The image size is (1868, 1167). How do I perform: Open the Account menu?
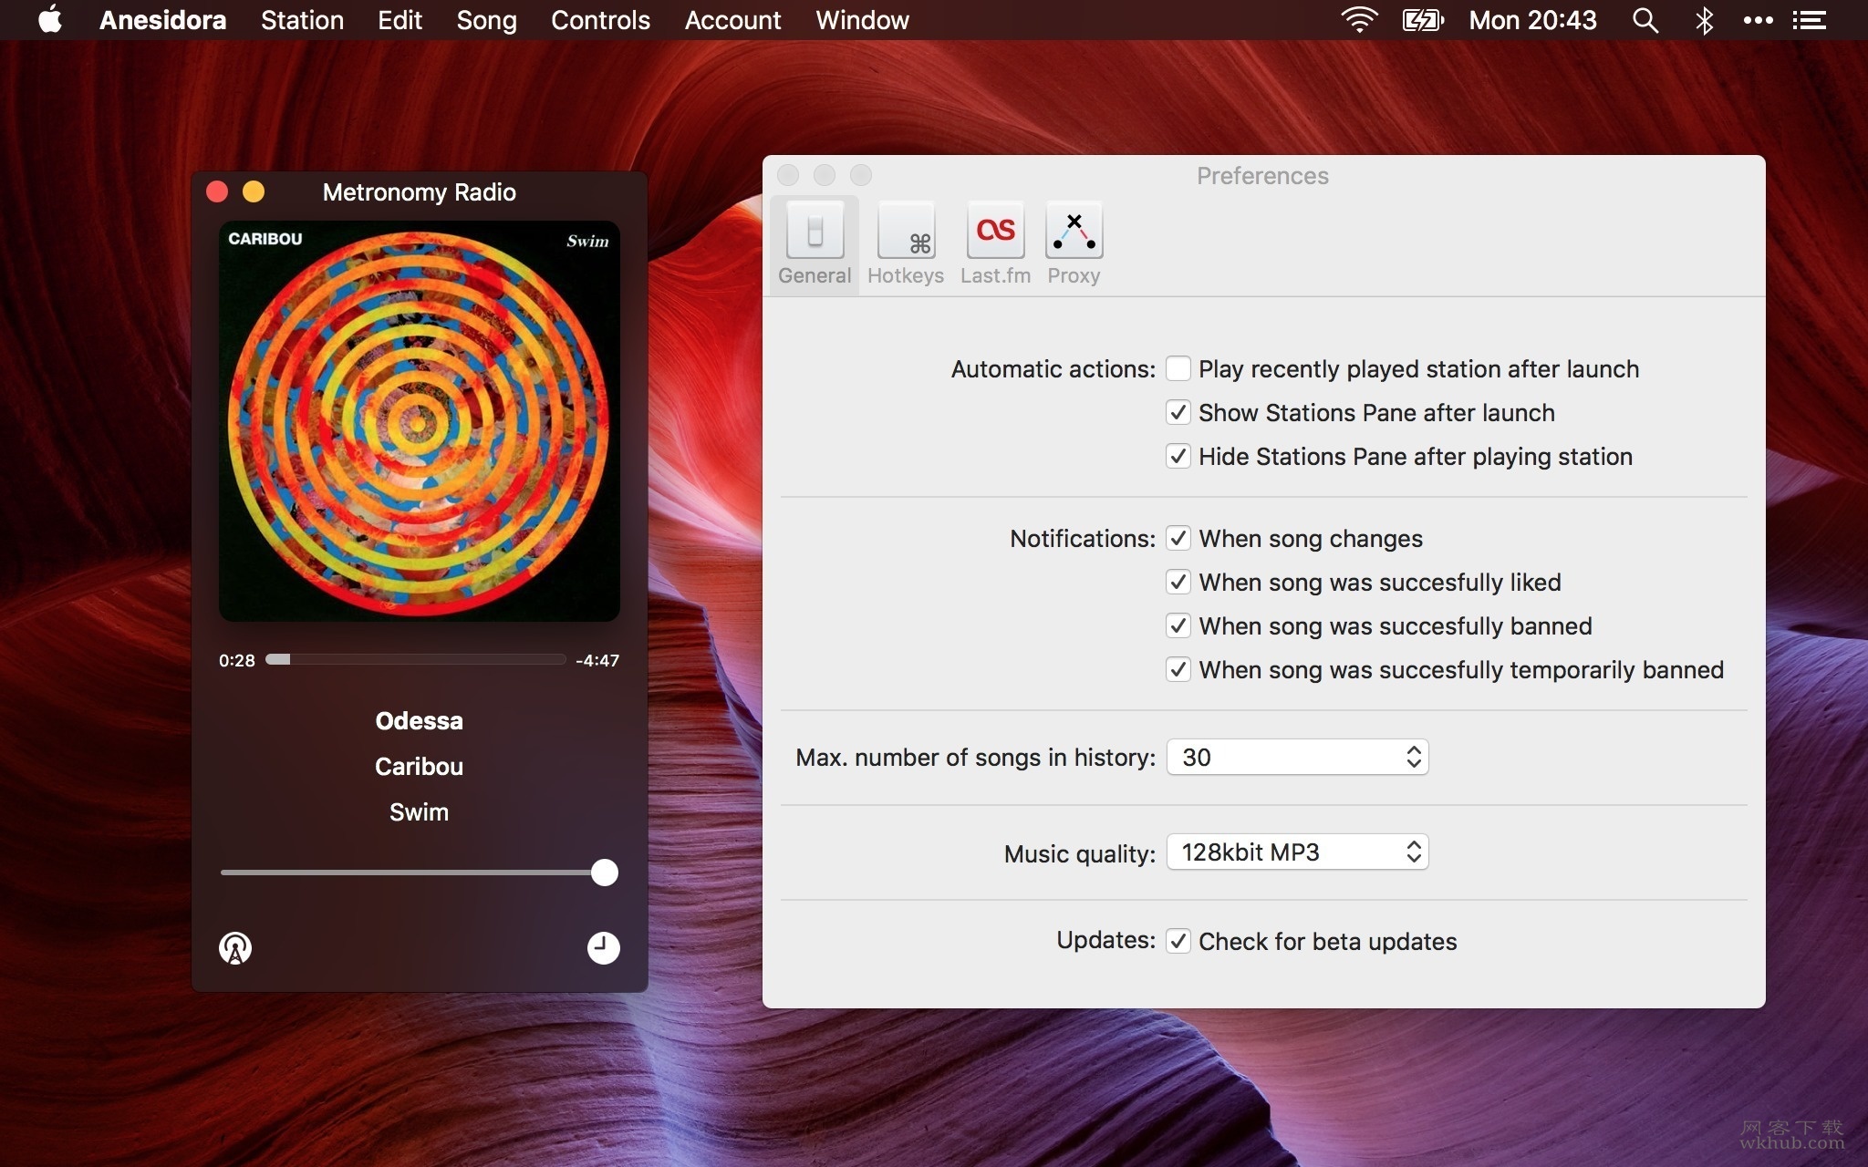point(732,20)
